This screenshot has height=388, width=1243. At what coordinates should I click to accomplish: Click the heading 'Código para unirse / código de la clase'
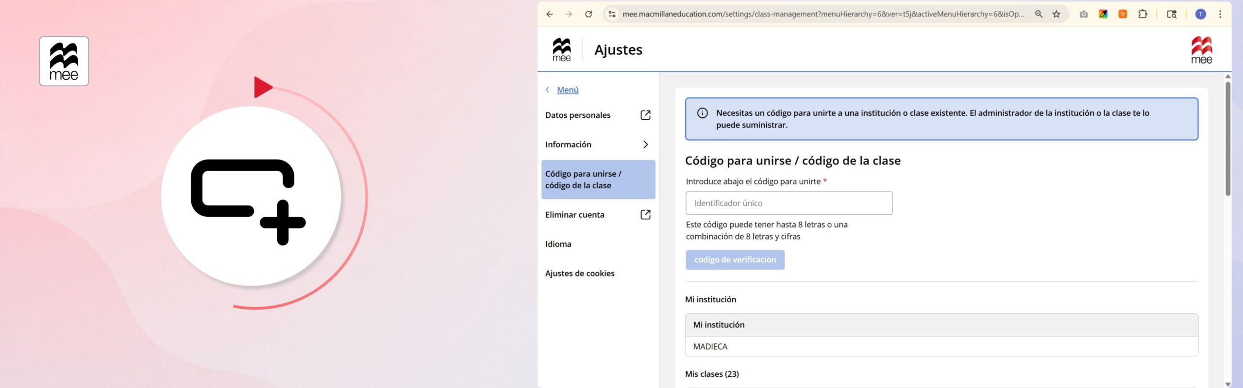click(x=792, y=161)
